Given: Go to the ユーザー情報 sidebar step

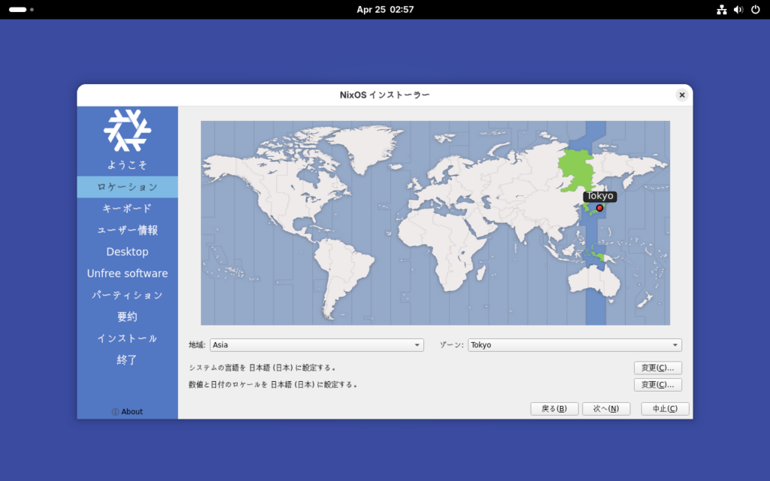Looking at the screenshot, I should (127, 230).
